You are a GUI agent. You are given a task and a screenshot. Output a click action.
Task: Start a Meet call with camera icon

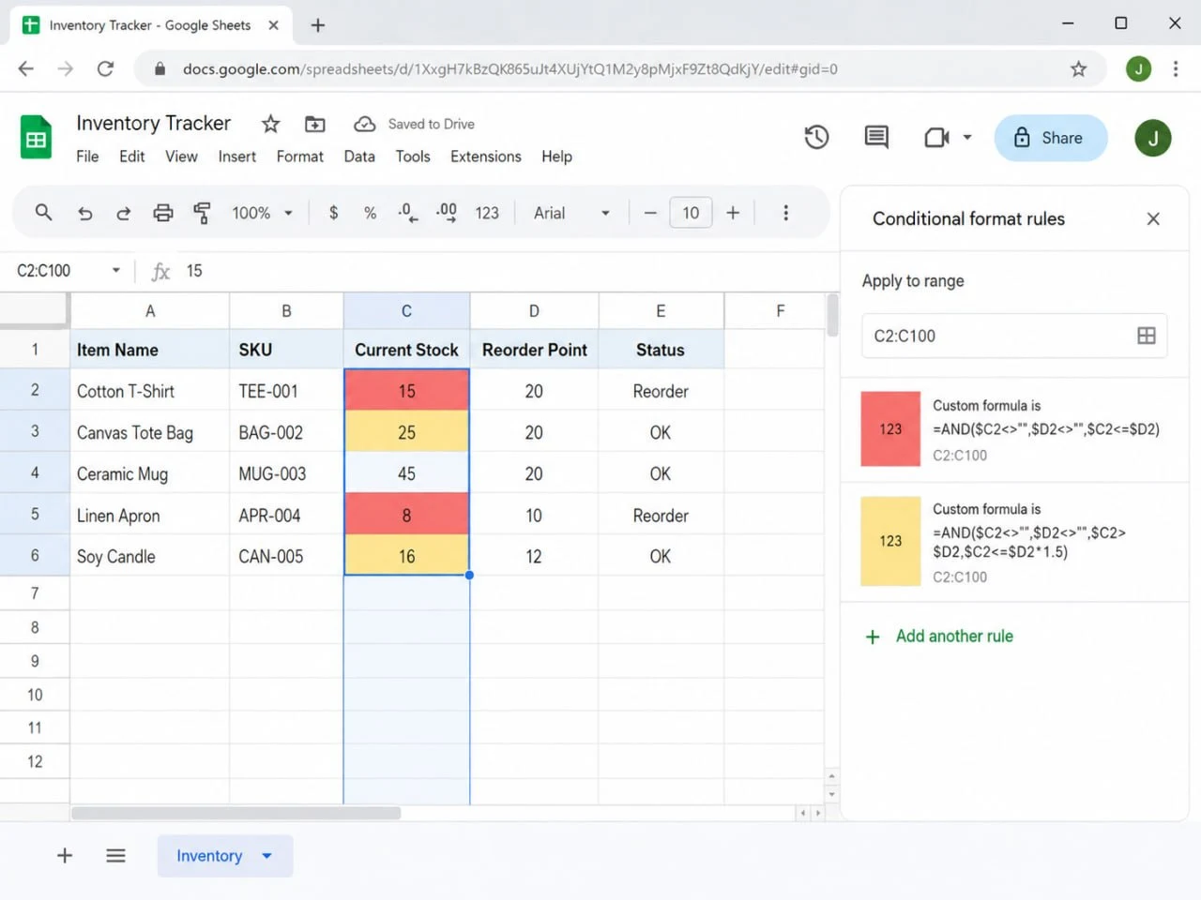pos(937,138)
